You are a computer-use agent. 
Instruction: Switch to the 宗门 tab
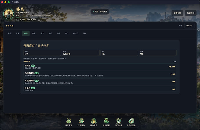pos(67,34)
